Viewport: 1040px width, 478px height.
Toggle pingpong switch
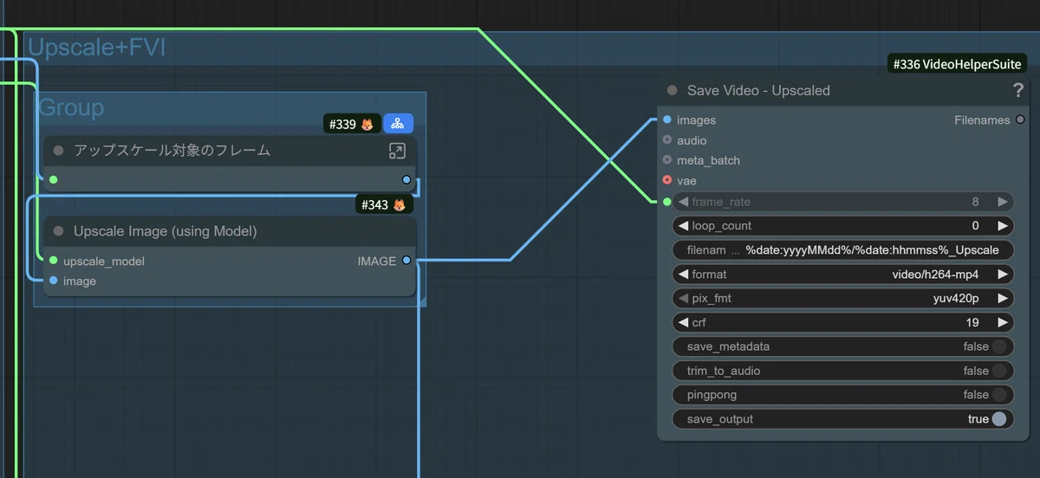pyautogui.click(x=999, y=395)
